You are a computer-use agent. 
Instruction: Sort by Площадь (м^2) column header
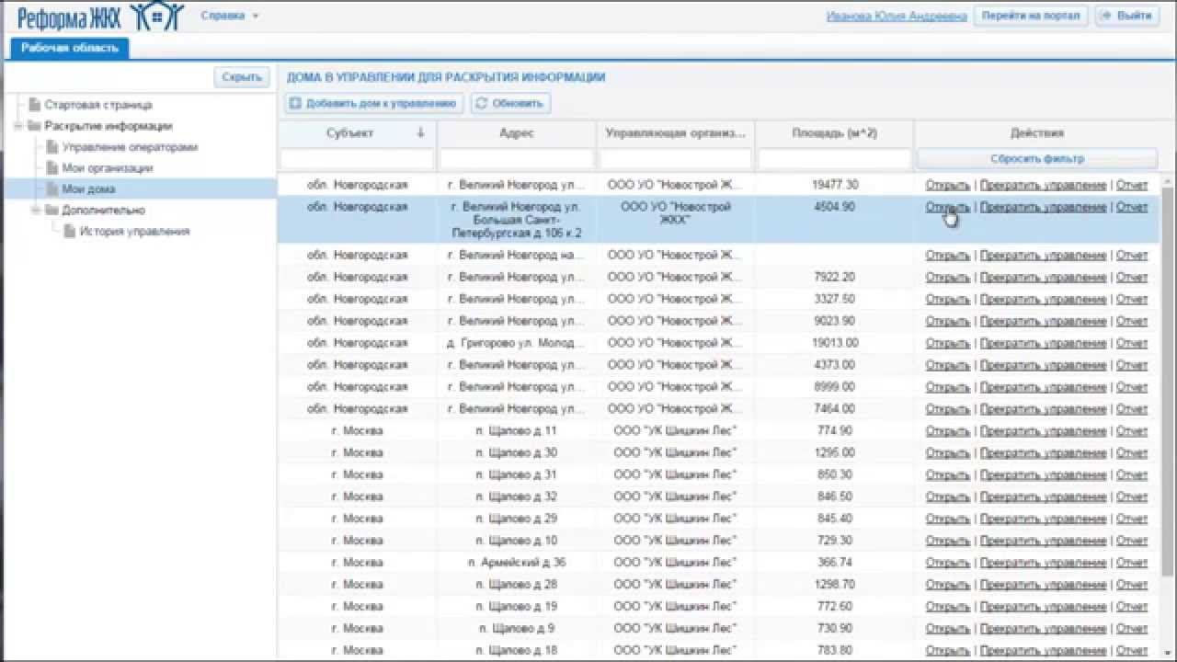834,133
